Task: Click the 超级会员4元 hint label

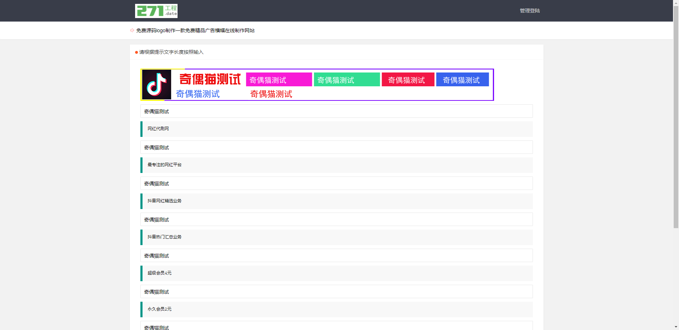Action: [159, 273]
